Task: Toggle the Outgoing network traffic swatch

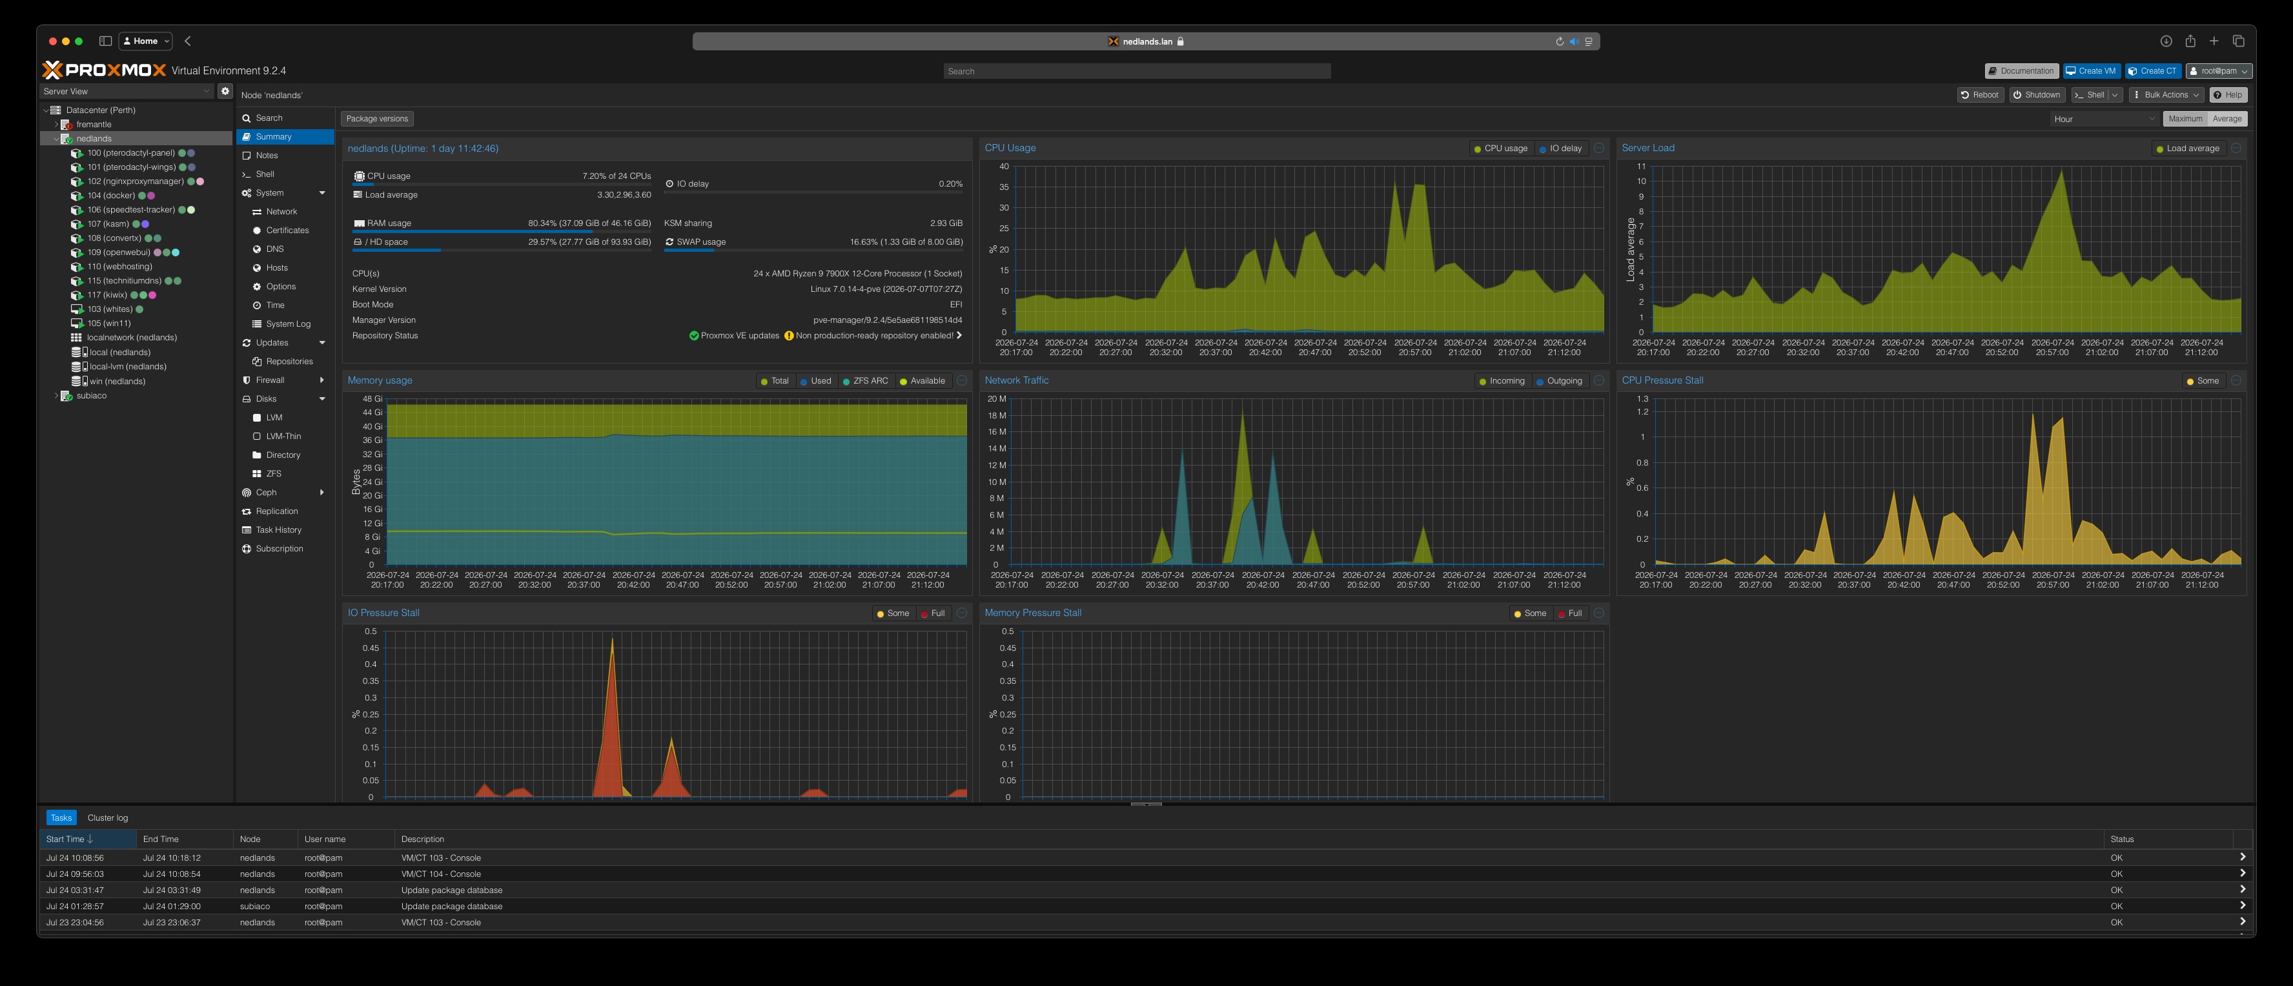Action: [x=1541, y=381]
